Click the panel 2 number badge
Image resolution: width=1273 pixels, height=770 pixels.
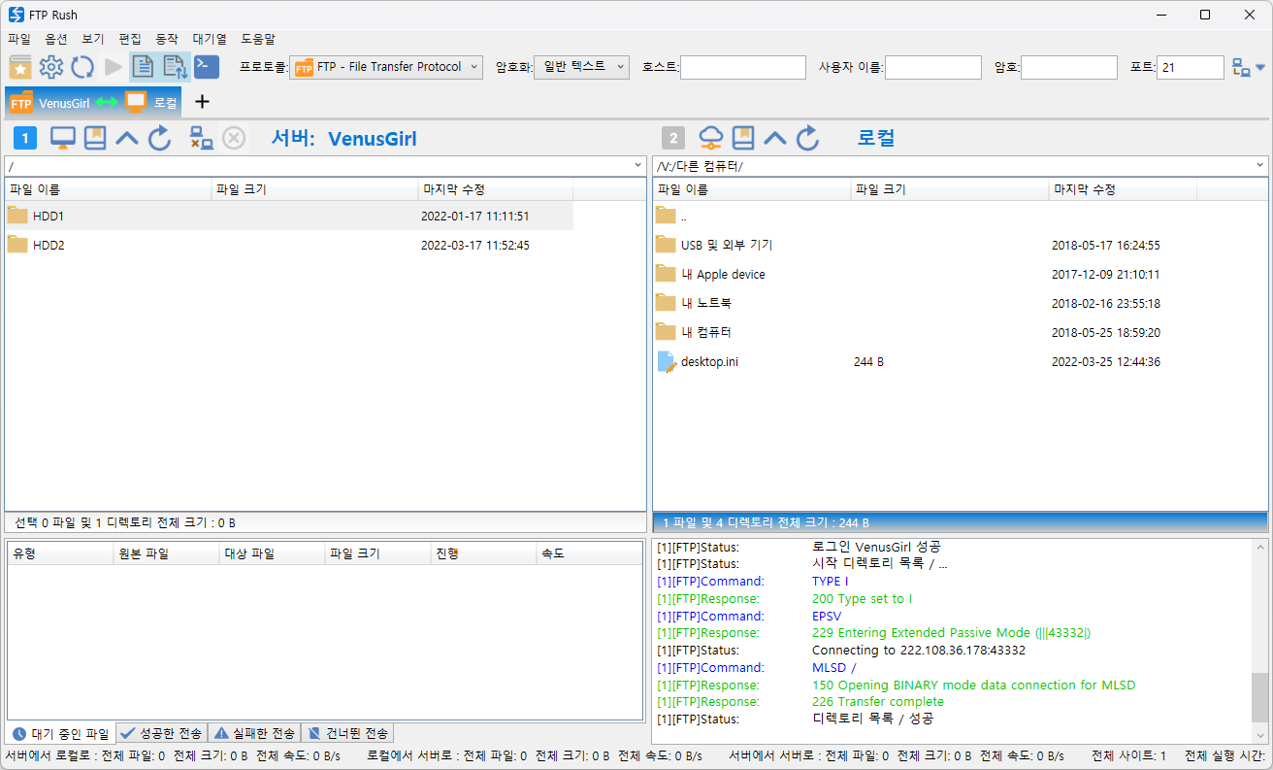(x=673, y=138)
